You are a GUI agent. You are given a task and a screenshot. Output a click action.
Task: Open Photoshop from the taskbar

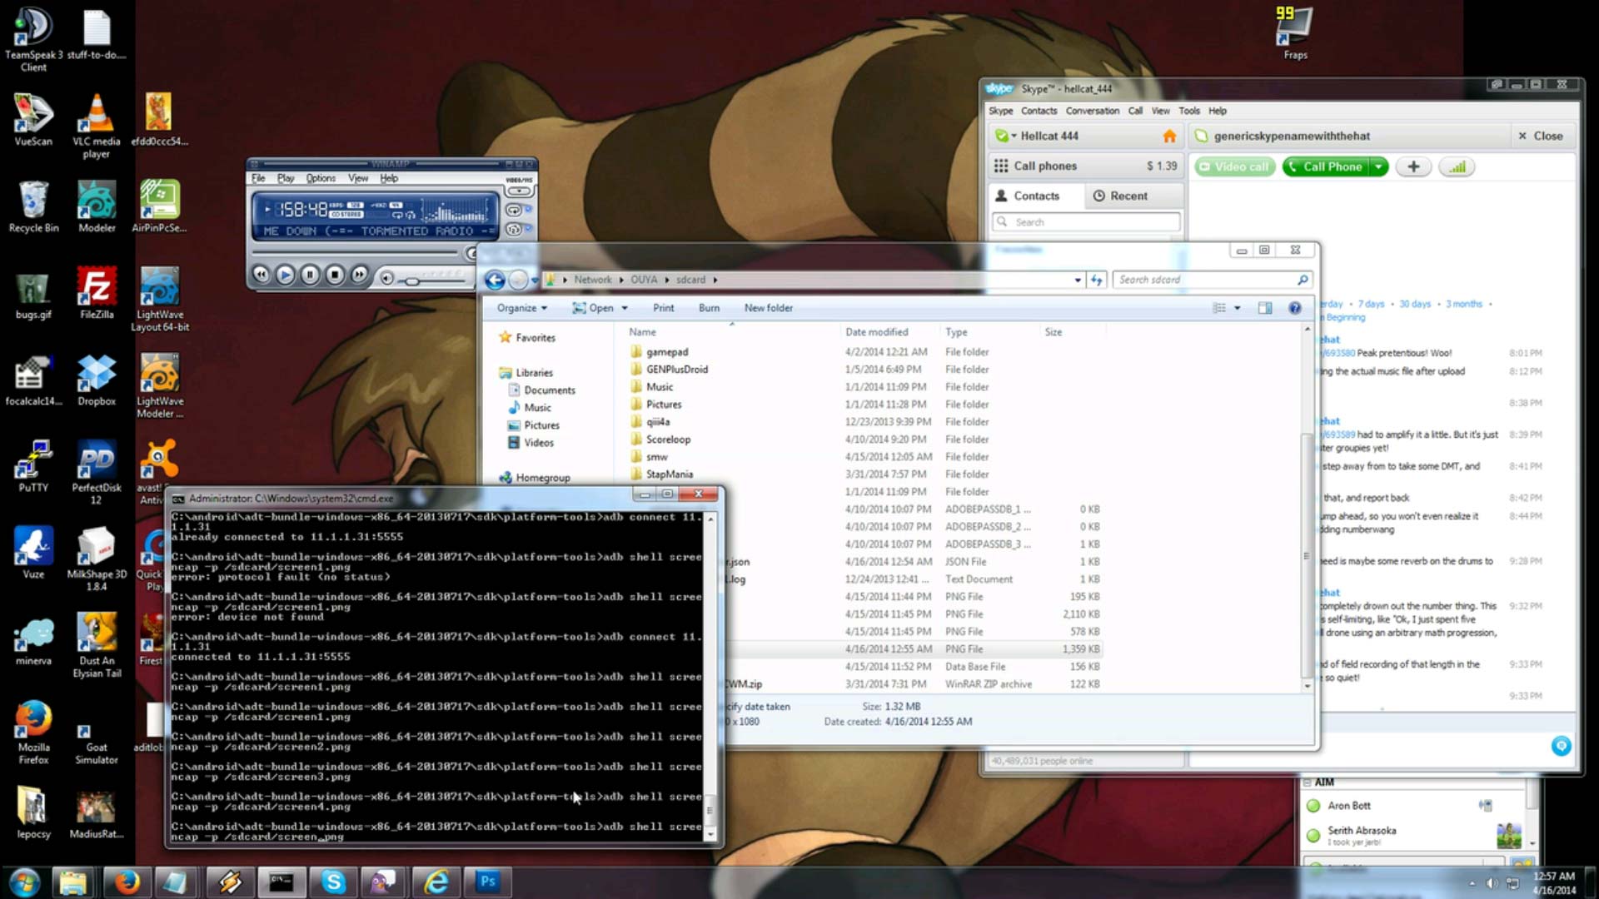(x=487, y=882)
